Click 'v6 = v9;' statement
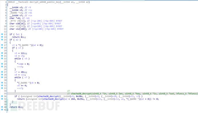 point(20,56)
